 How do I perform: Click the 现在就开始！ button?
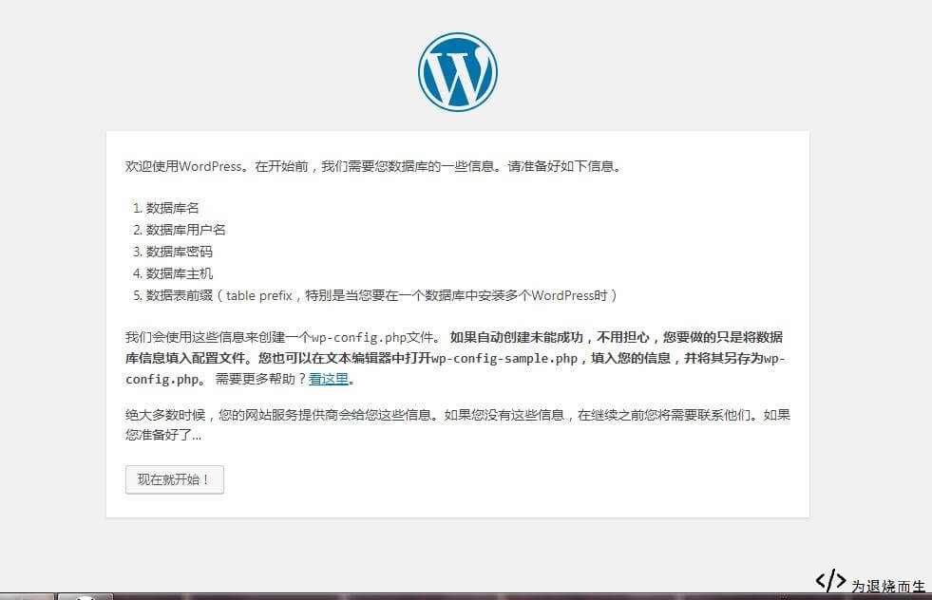tap(174, 479)
